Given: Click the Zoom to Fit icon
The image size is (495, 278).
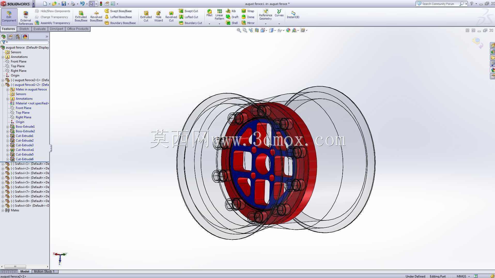Looking at the screenshot, I should (x=239, y=30).
